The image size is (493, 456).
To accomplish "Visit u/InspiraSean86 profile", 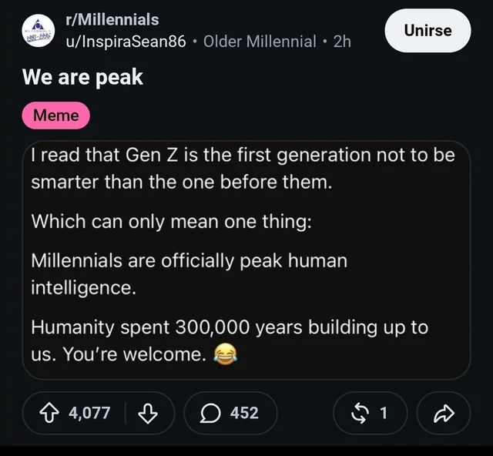I will 126,41.
